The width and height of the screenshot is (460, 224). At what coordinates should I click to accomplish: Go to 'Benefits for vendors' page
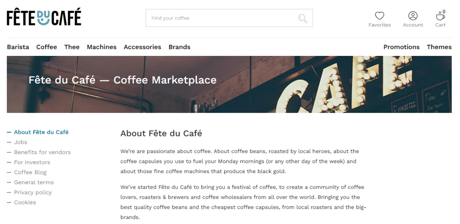43,152
